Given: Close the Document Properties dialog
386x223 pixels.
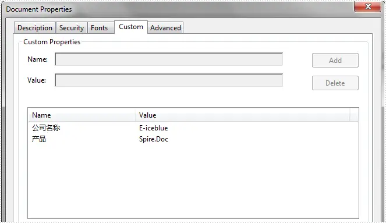Looking at the screenshot, I should click(x=368, y=6).
